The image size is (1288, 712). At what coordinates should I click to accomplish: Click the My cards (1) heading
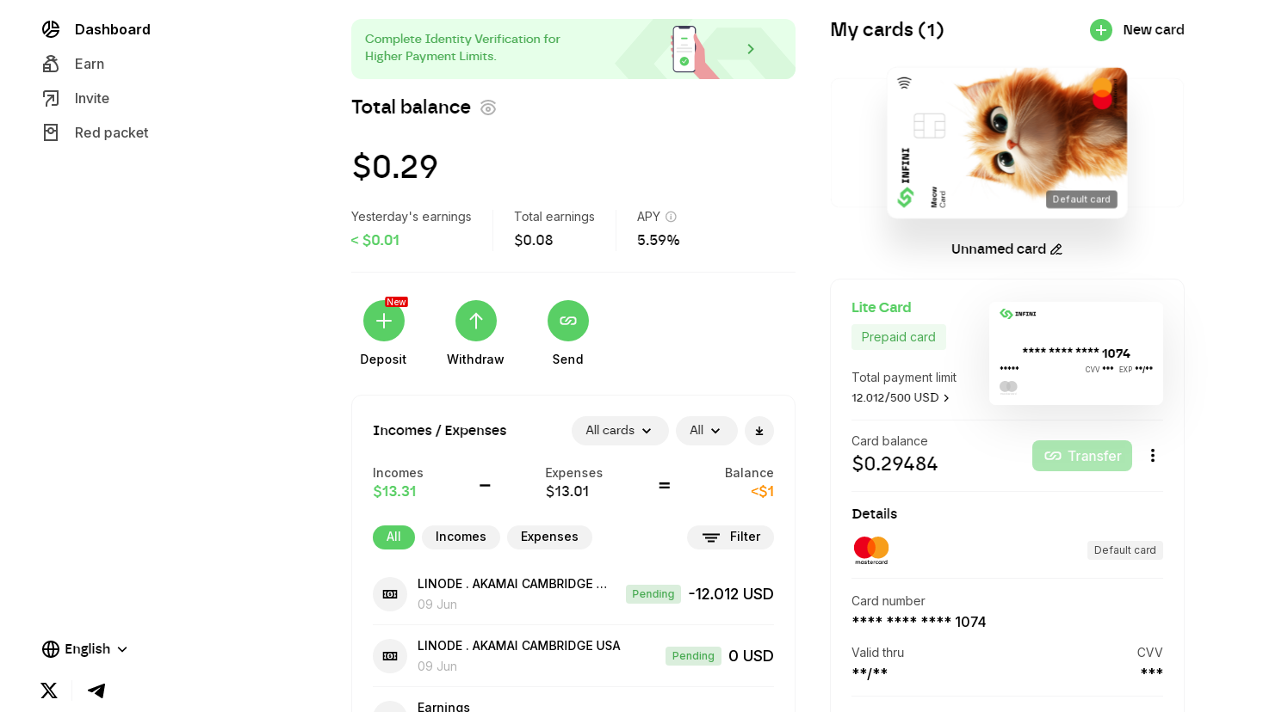[x=887, y=30]
